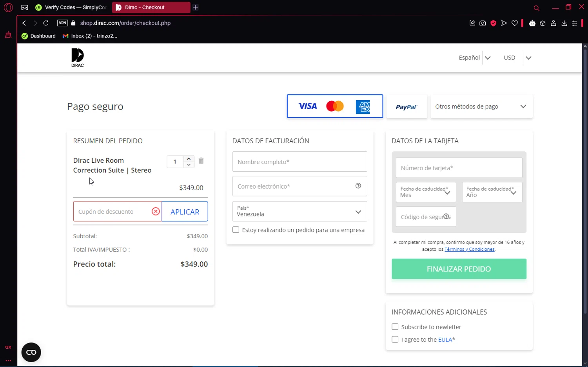Open the País Venezuela dropdown
Image resolution: width=588 pixels, height=367 pixels.
tap(299, 211)
